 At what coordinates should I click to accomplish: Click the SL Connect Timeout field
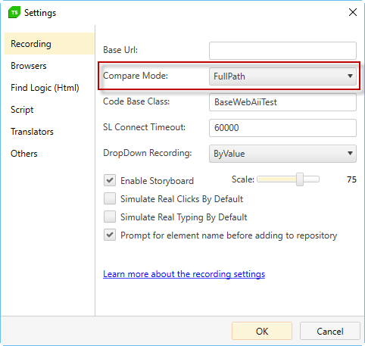(x=282, y=128)
